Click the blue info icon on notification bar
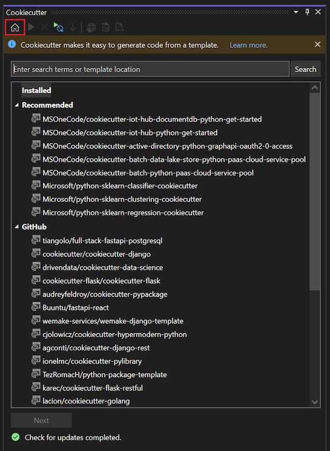330x451 pixels. tap(12, 44)
